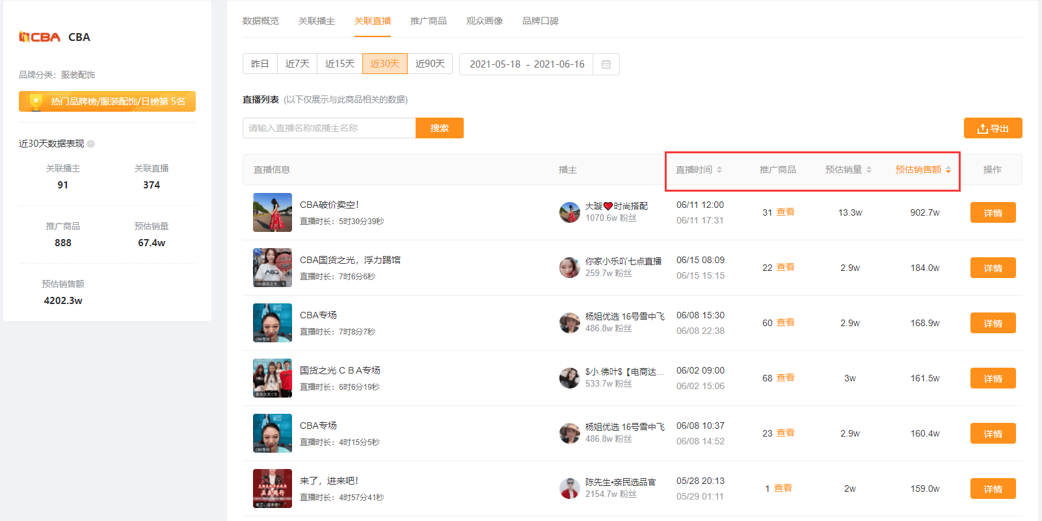Viewport: 1042px width, 521px height.
Task: Click 查看 link next to 23 products
Action: tap(785, 433)
